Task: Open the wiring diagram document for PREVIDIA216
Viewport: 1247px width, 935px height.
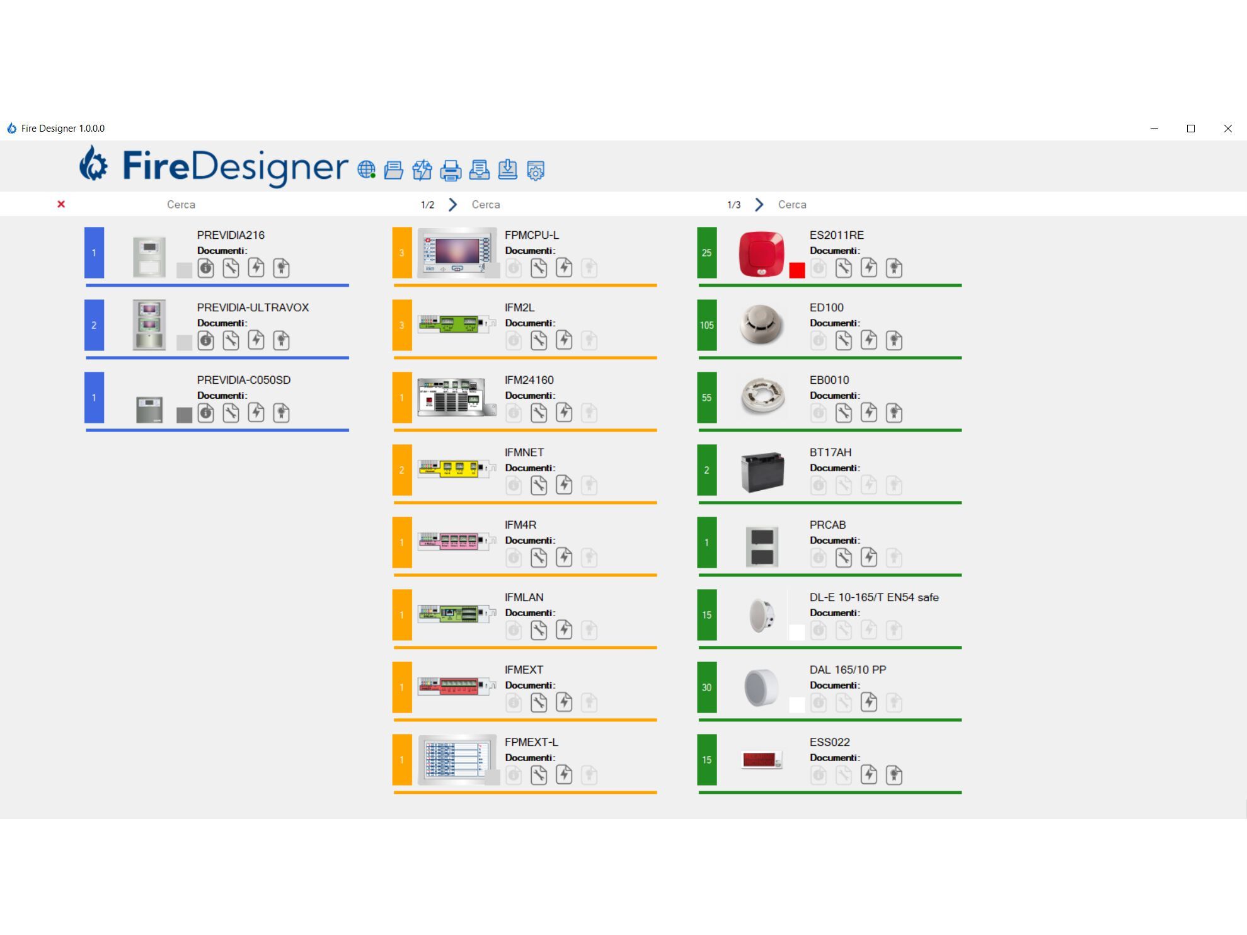Action: 256,268
